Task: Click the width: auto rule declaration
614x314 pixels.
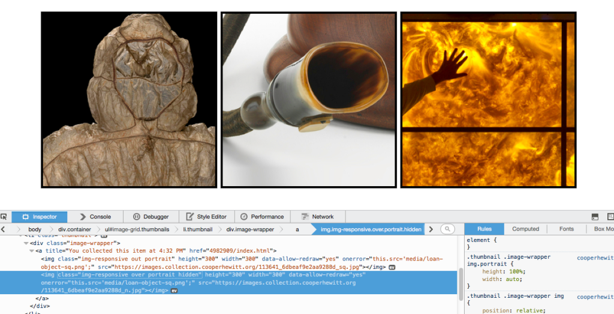Action: [502, 280]
